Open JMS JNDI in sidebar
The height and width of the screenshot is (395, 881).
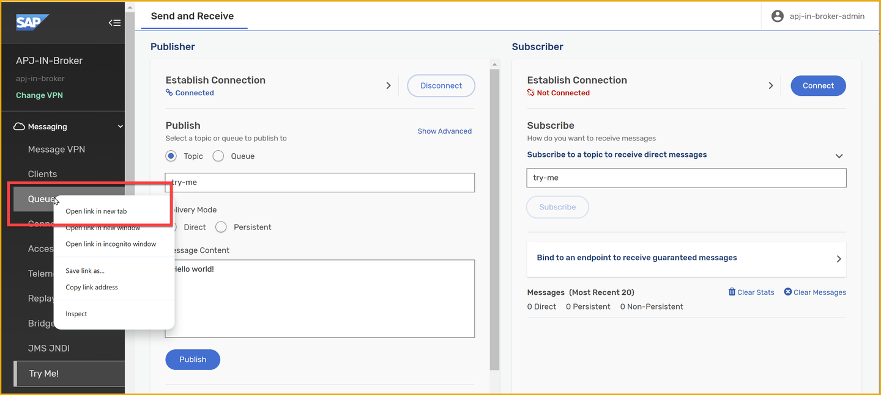click(49, 348)
